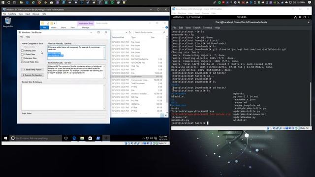Viewport: 315px width, 177px height.
Task: Enable the X-Rated Sites checkbox
Action: [x=22, y=55]
